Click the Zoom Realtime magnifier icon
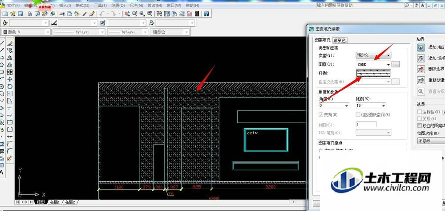The height and width of the screenshot is (211, 445). coord(134,14)
